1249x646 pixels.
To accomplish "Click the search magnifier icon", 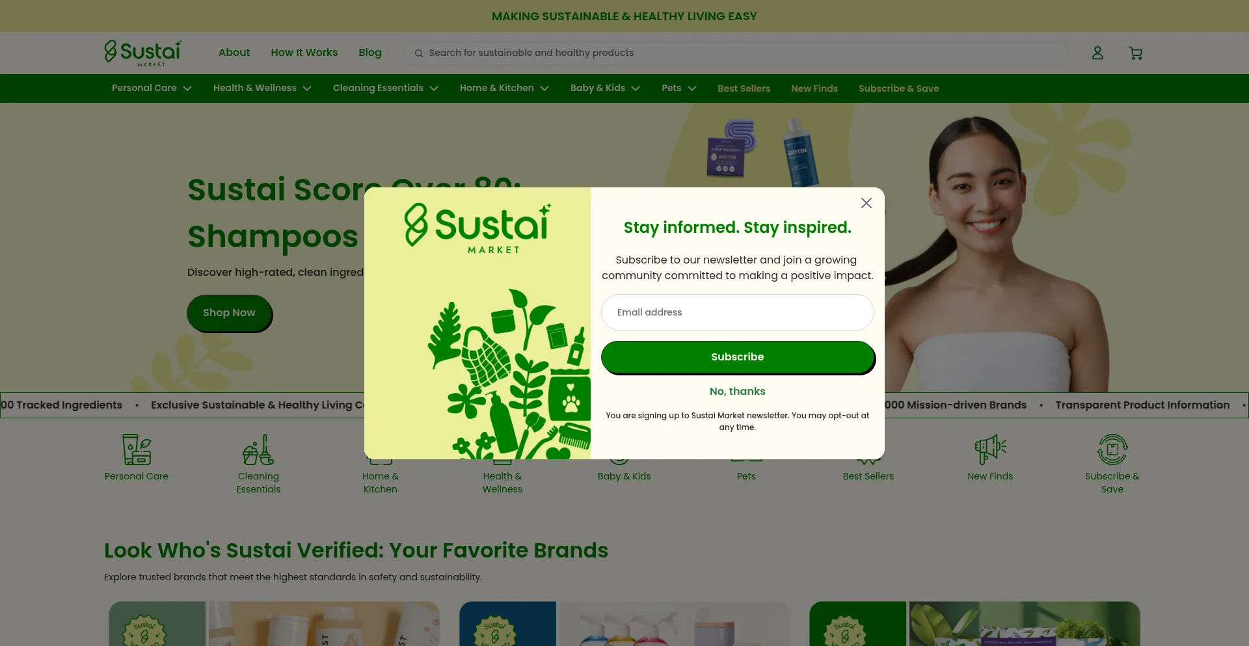I will (x=419, y=53).
